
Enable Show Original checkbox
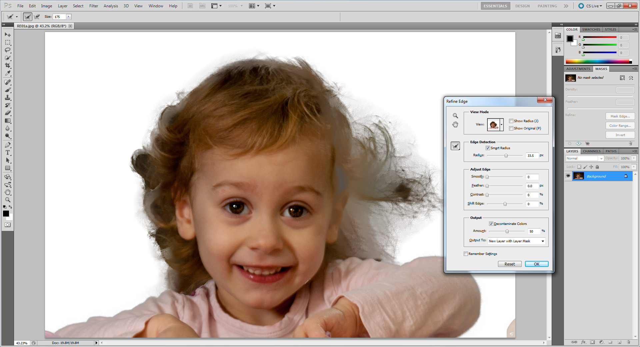click(511, 128)
